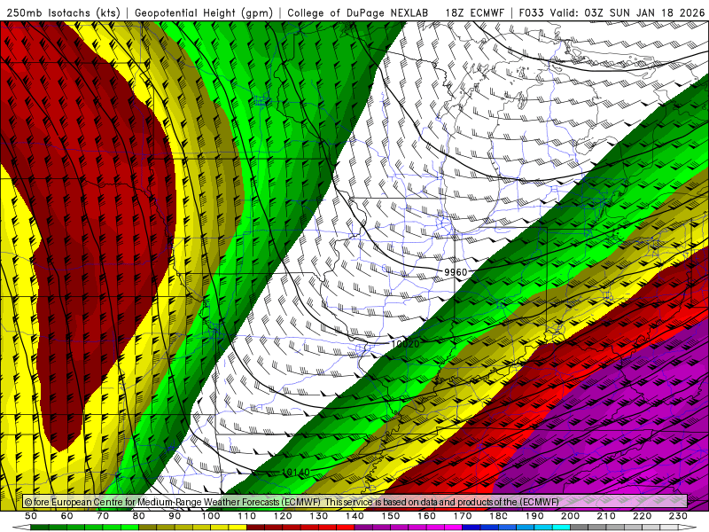Image resolution: width=709 pixels, height=532 pixels.
Task: Click the '250mb Isotachs (kts)' title text
Action: (64, 13)
